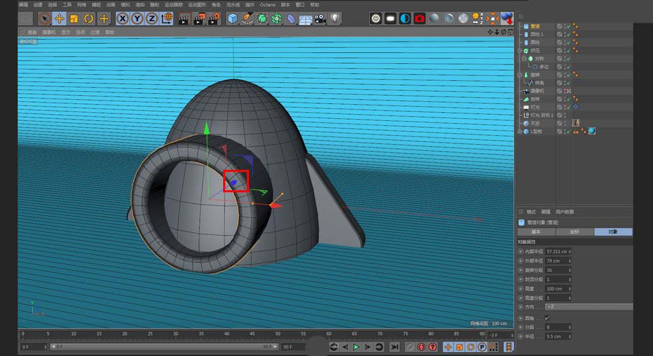Image resolution: width=653 pixels, height=356 pixels.
Task: Toggle enable checkmark for 灯光
Action: pos(569,107)
